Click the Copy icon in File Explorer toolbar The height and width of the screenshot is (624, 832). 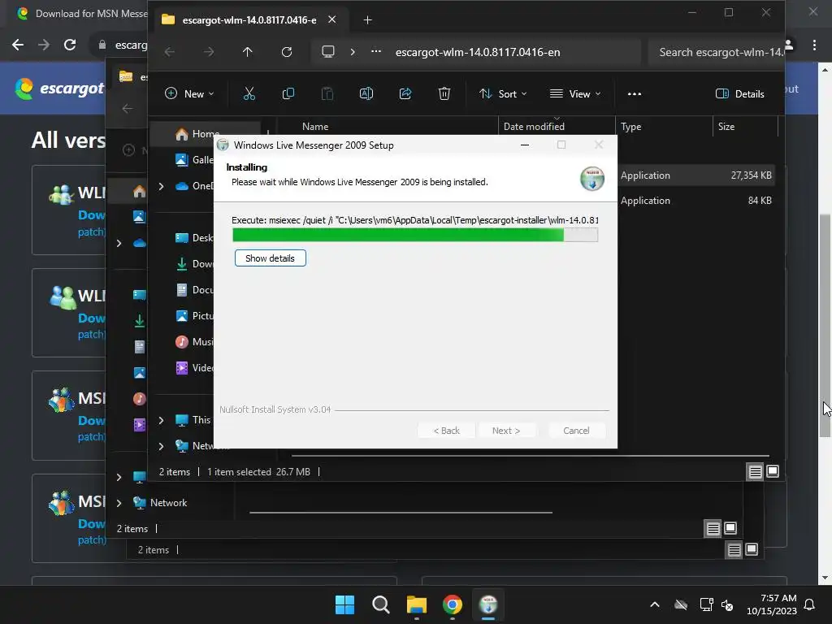pos(288,94)
